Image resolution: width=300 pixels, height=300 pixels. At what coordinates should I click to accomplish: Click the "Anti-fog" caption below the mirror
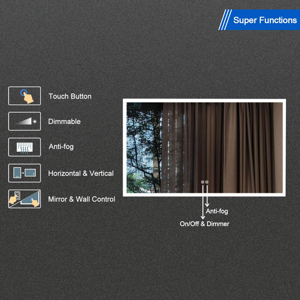[x=217, y=211]
